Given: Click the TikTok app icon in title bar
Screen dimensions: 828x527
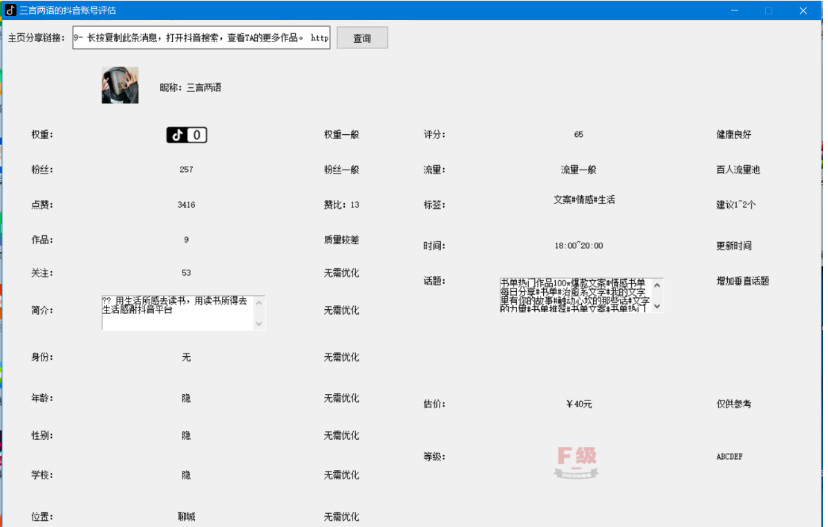Looking at the screenshot, I should tap(10, 10).
